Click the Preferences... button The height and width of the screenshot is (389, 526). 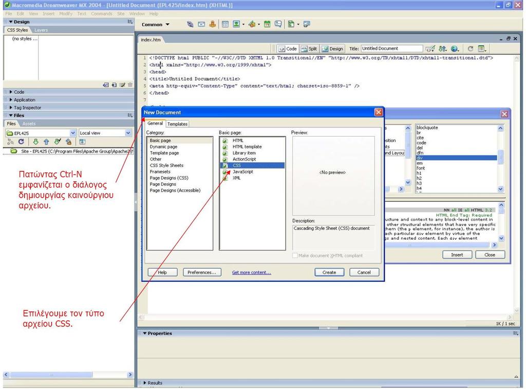coord(201,273)
